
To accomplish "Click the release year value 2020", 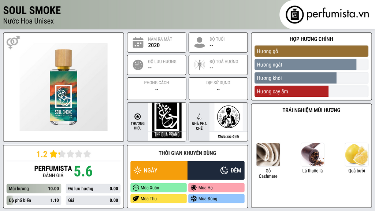I will (x=154, y=45).
